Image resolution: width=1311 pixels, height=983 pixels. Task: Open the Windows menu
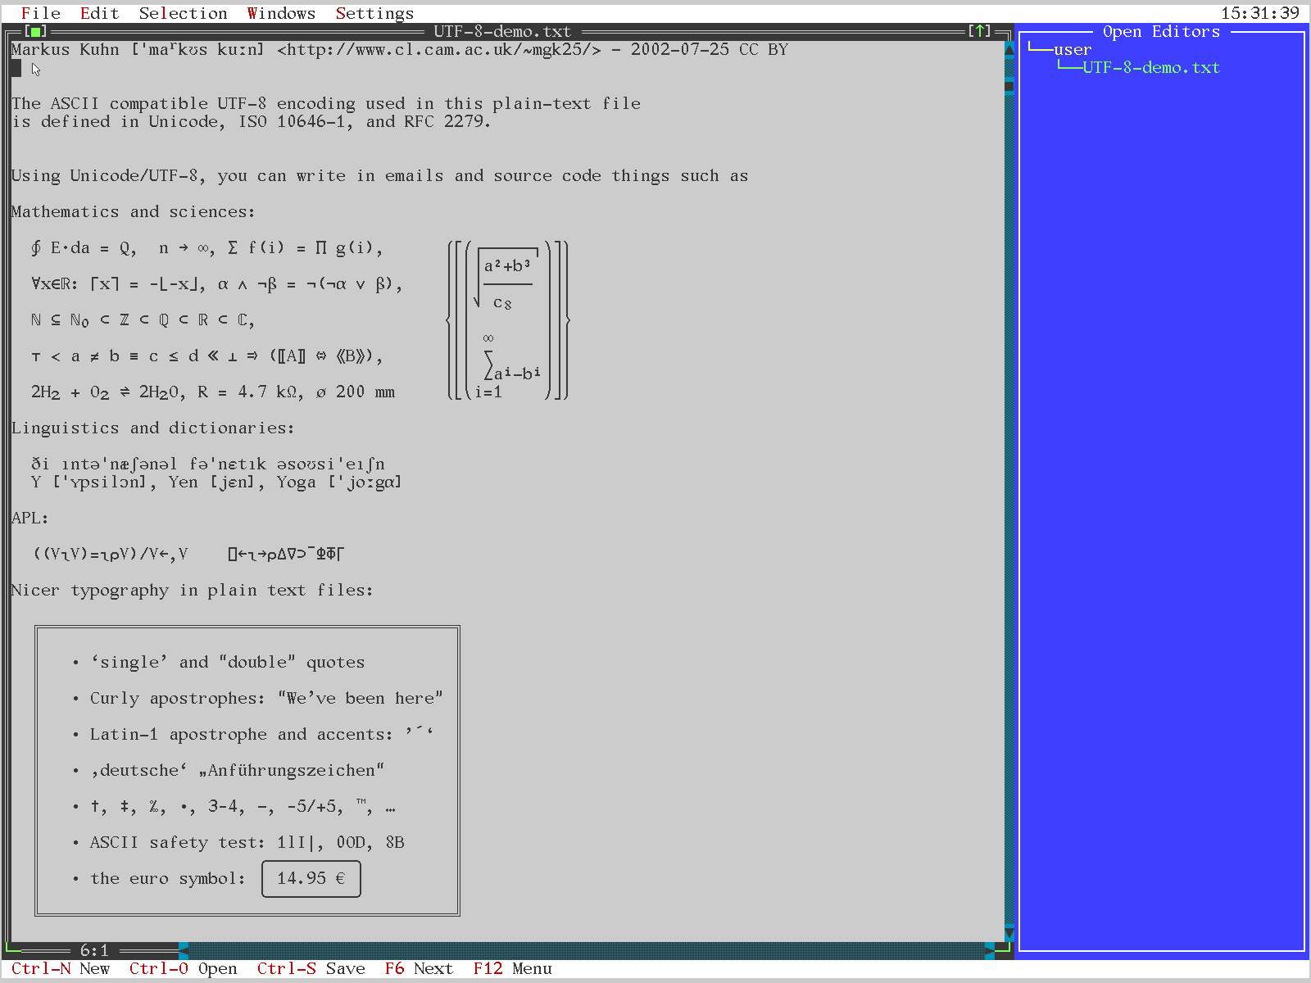click(x=281, y=13)
